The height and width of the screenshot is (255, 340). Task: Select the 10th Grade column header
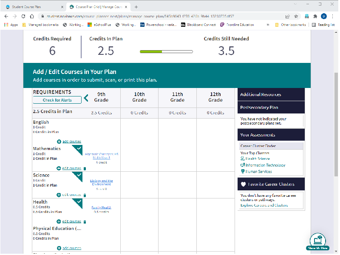pyautogui.click(x=139, y=97)
